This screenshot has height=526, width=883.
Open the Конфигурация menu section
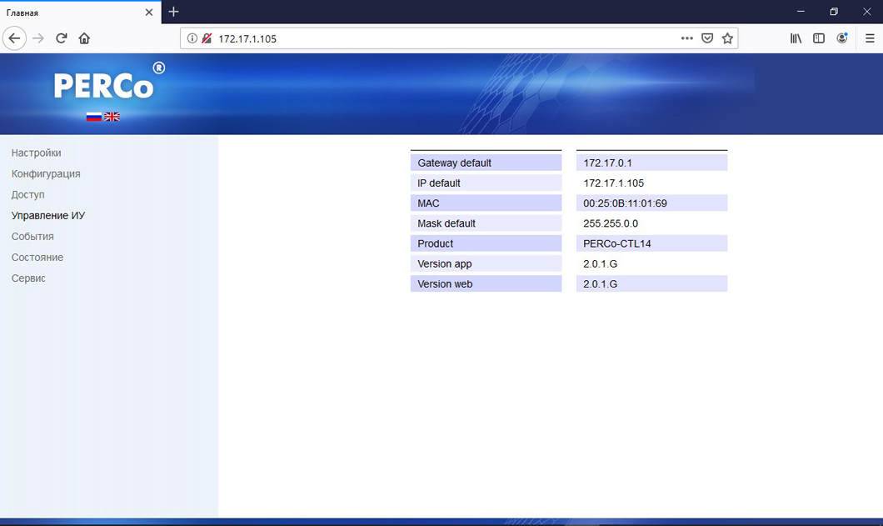(46, 174)
